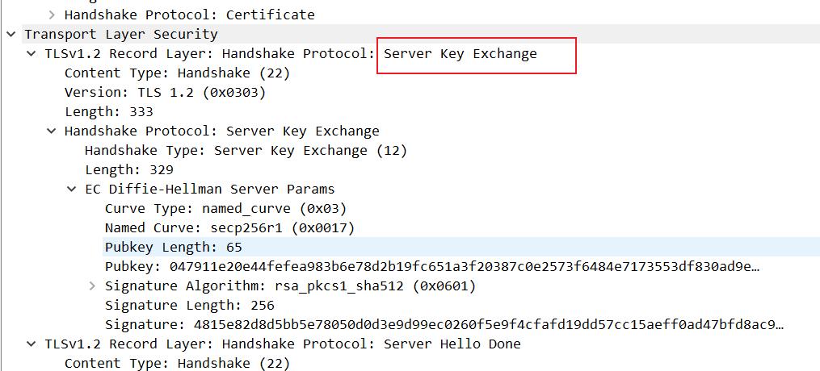The image size is (820, 371).
Task: Collapse Handshake Protocol: Server Key Exchange arrow
Action: point(52,131)
